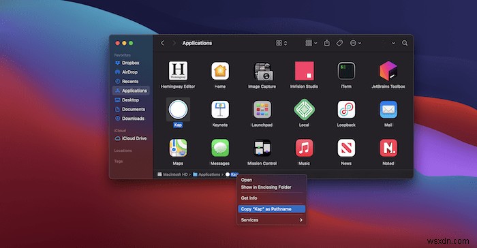Select the Kap app icon

[x=178, y=109]
